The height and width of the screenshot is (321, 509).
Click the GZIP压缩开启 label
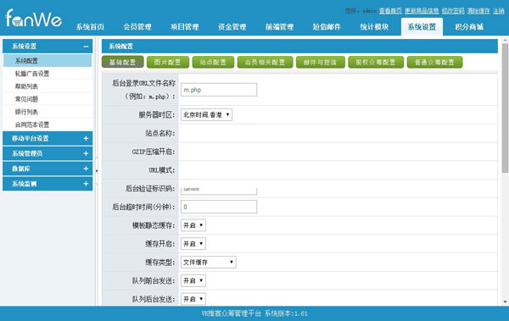coord(154,152)
